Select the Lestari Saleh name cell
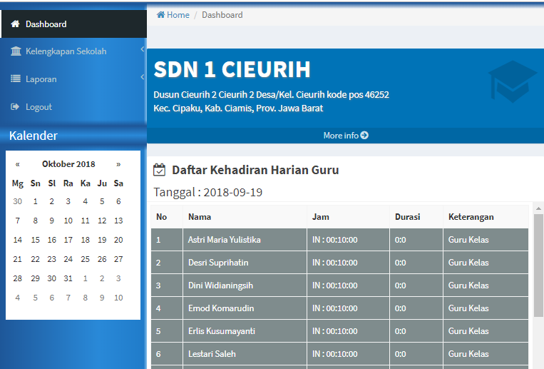 [x=245, y=354]
